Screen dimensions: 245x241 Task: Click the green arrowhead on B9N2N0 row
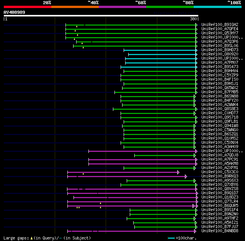[x=196, y=215]
